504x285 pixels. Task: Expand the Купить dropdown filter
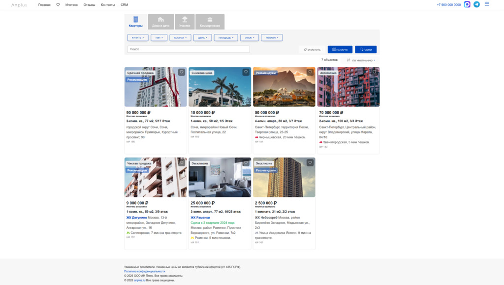[138, 38]
